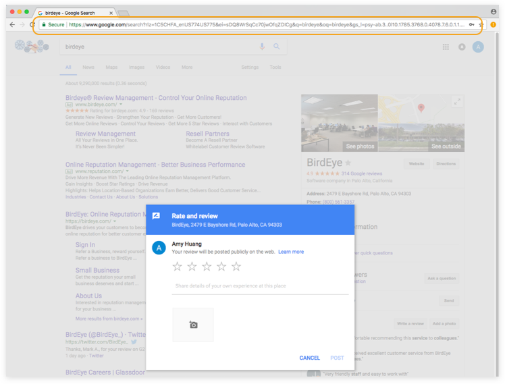505x384 pixels.
Task: Close the birdeye Google Search tab
Action: 111,13
